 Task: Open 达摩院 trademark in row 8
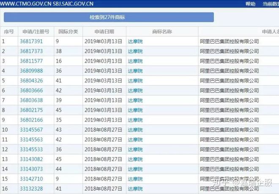[x=135, y=110]
